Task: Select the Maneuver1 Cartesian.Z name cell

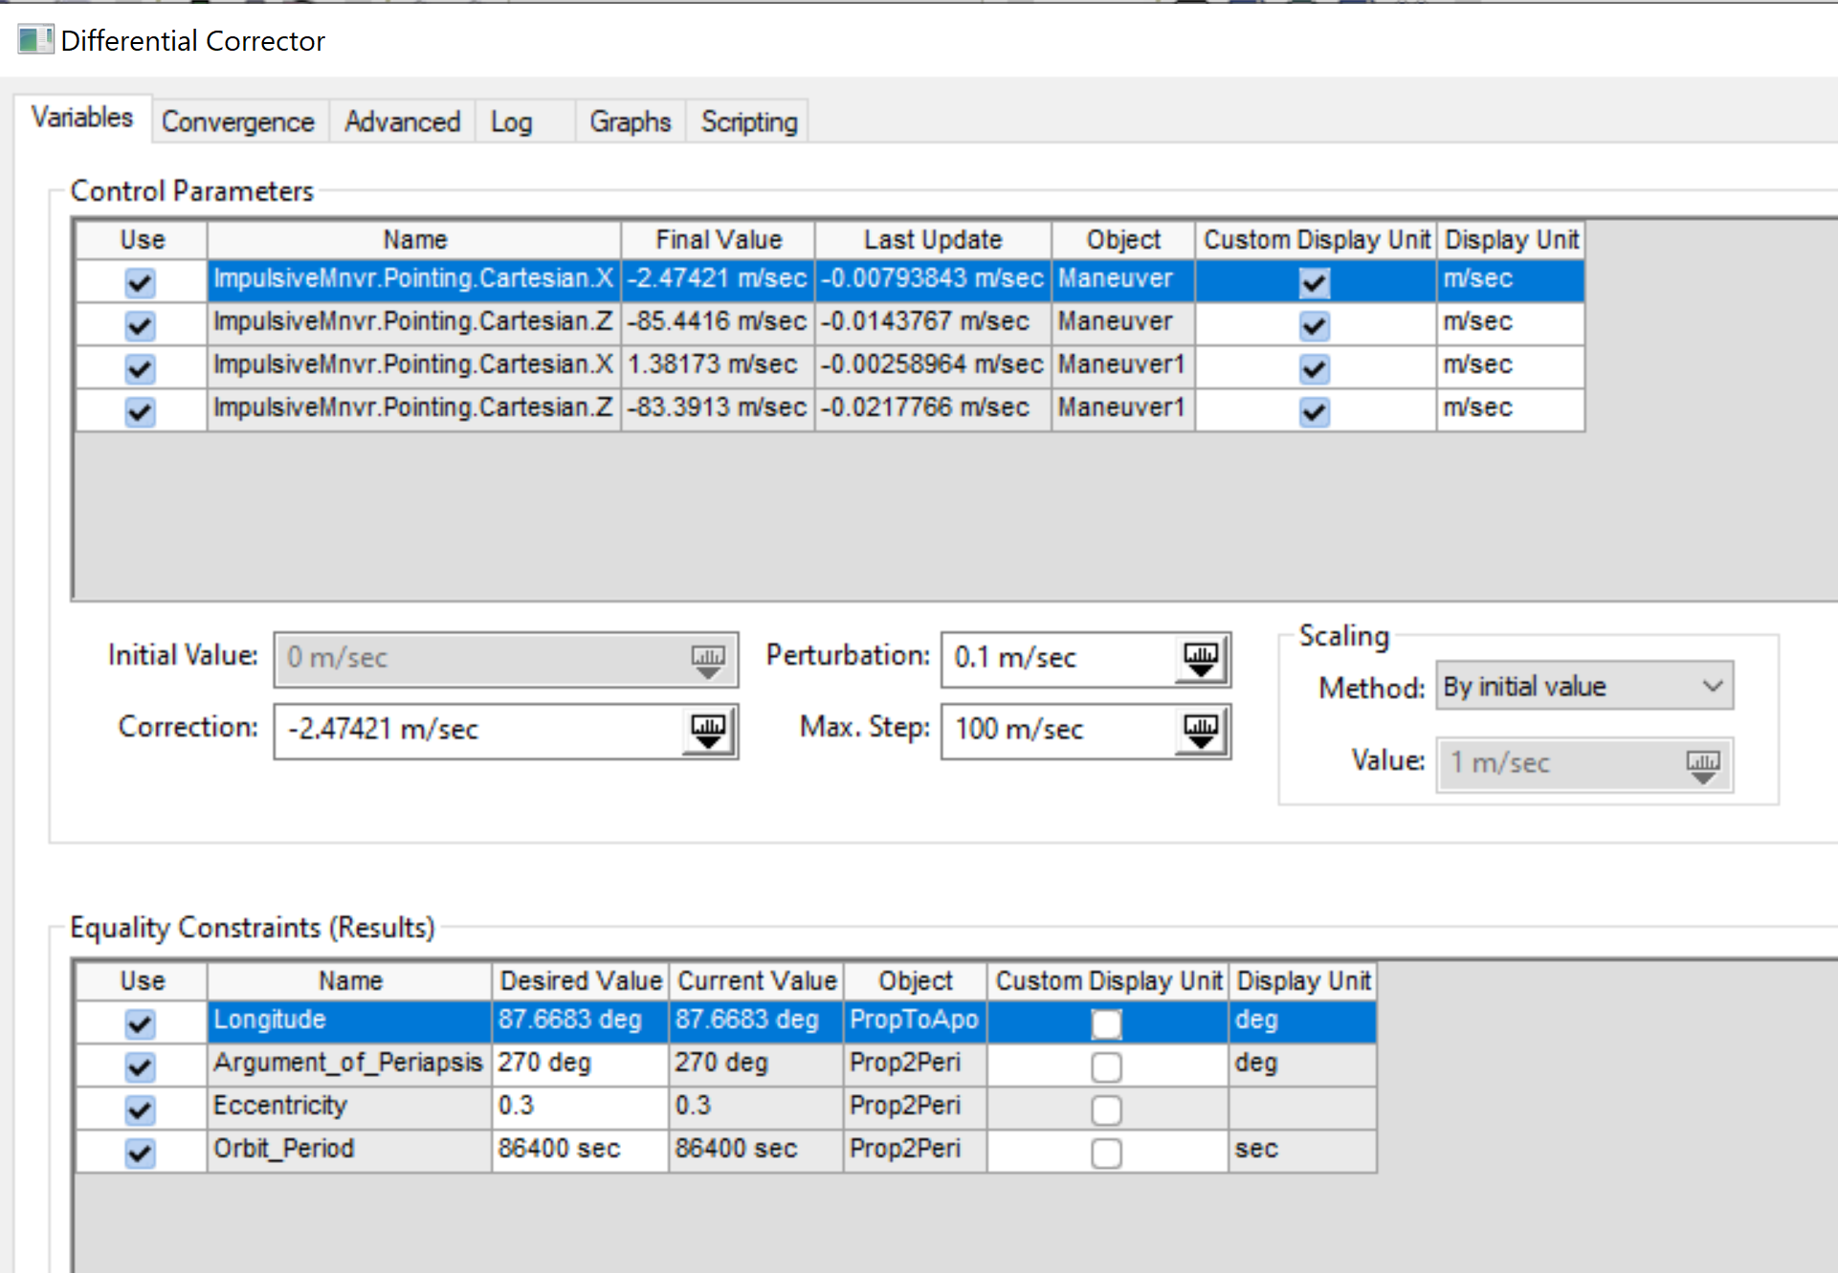Action: 413,407
